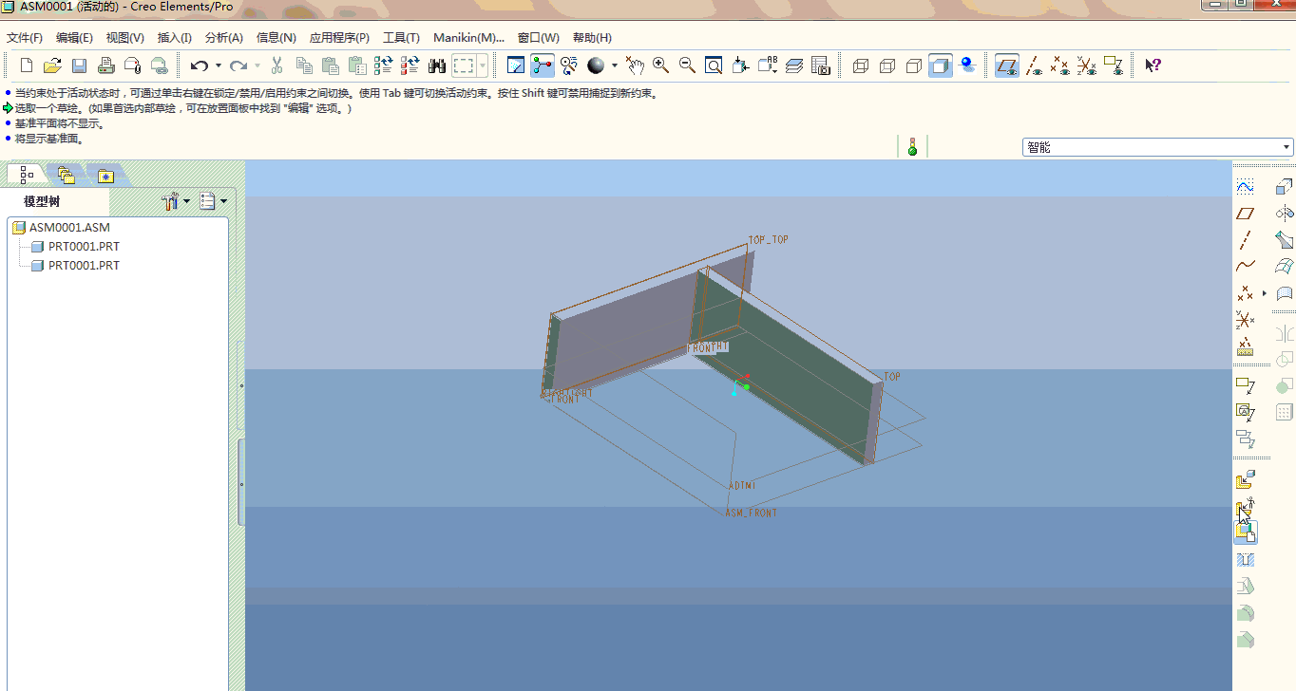Open the 编辑(E) menu
The height and width of the screenshot is (691, 1296).
coord(74,38)
